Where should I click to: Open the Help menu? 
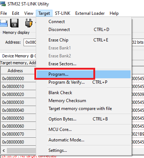pyautogui.click(x=114, y=13)
